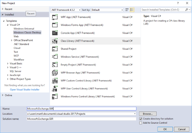Expand the Visual Basic node
Viewport: 192px width, 133px height.
click(x=8, y=63)
